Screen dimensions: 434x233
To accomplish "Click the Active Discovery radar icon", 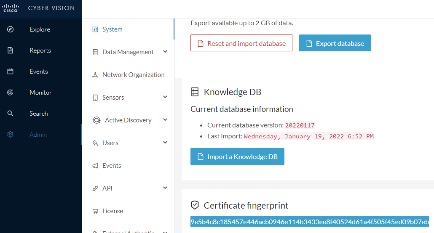I will [96, 120].
